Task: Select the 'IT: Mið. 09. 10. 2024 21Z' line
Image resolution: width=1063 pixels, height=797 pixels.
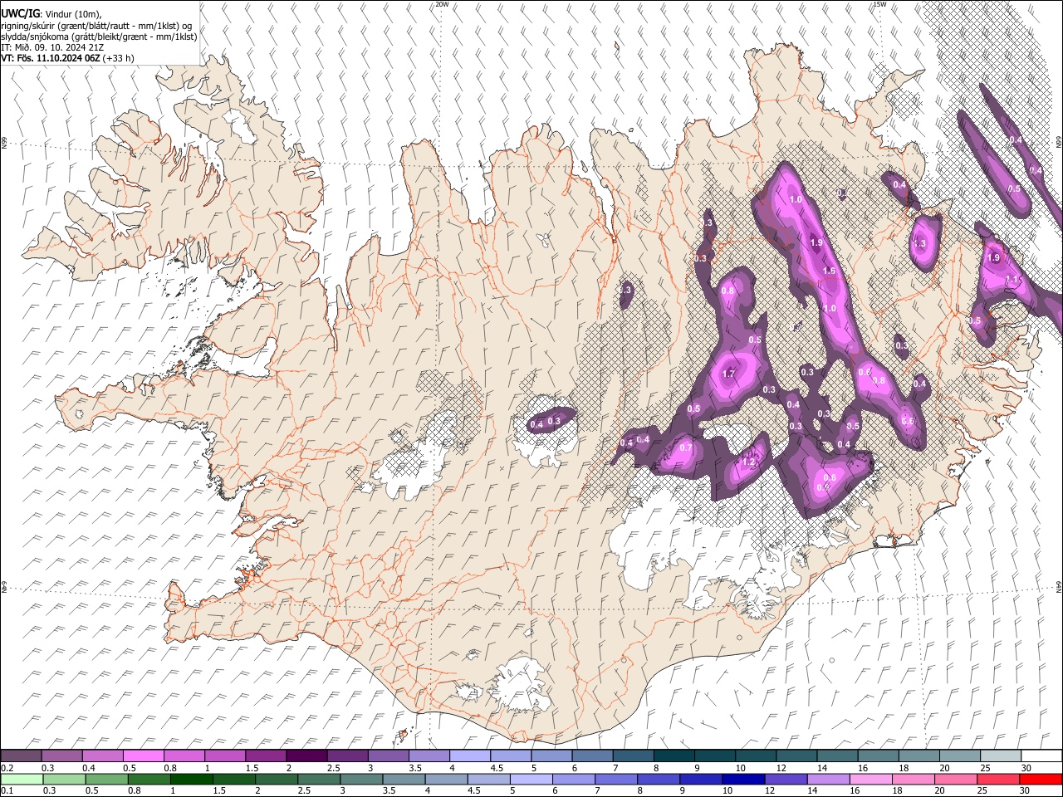Action: tap(51, 47)
